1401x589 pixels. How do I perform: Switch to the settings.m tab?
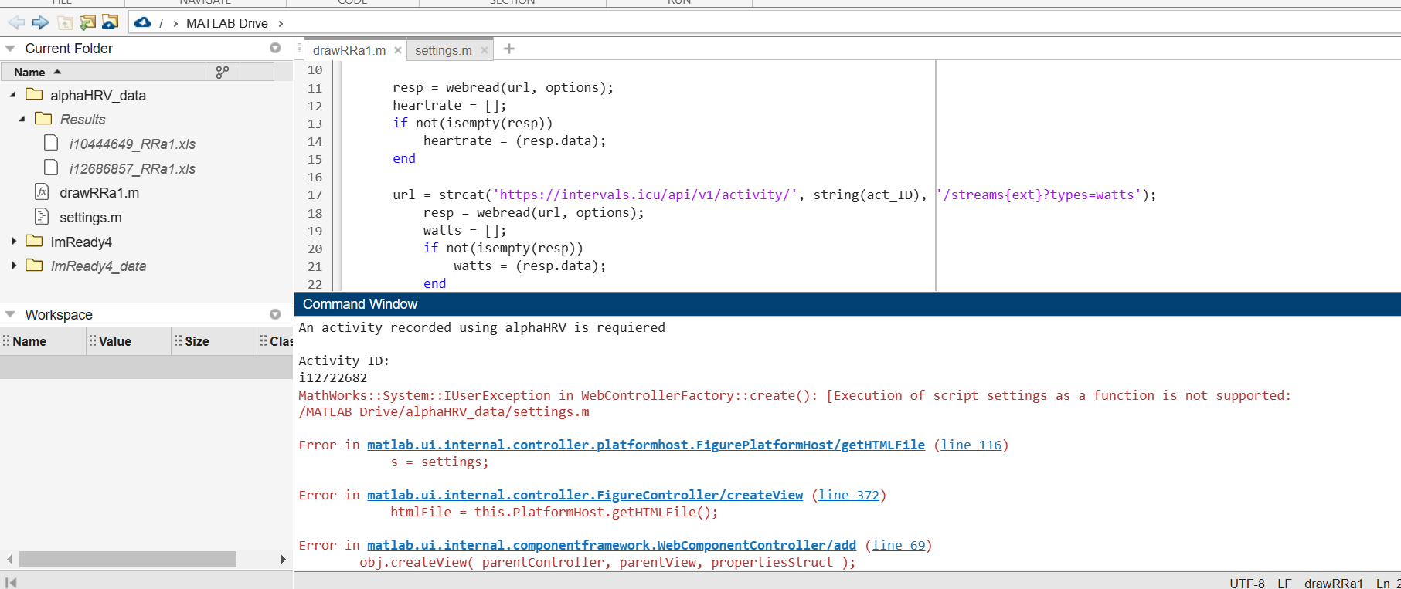444,50
